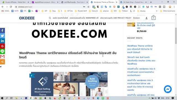The width and height of the screenshot is (177, 100).
Task: Share page via LINE sidebar icon
Action: (2, 51)
